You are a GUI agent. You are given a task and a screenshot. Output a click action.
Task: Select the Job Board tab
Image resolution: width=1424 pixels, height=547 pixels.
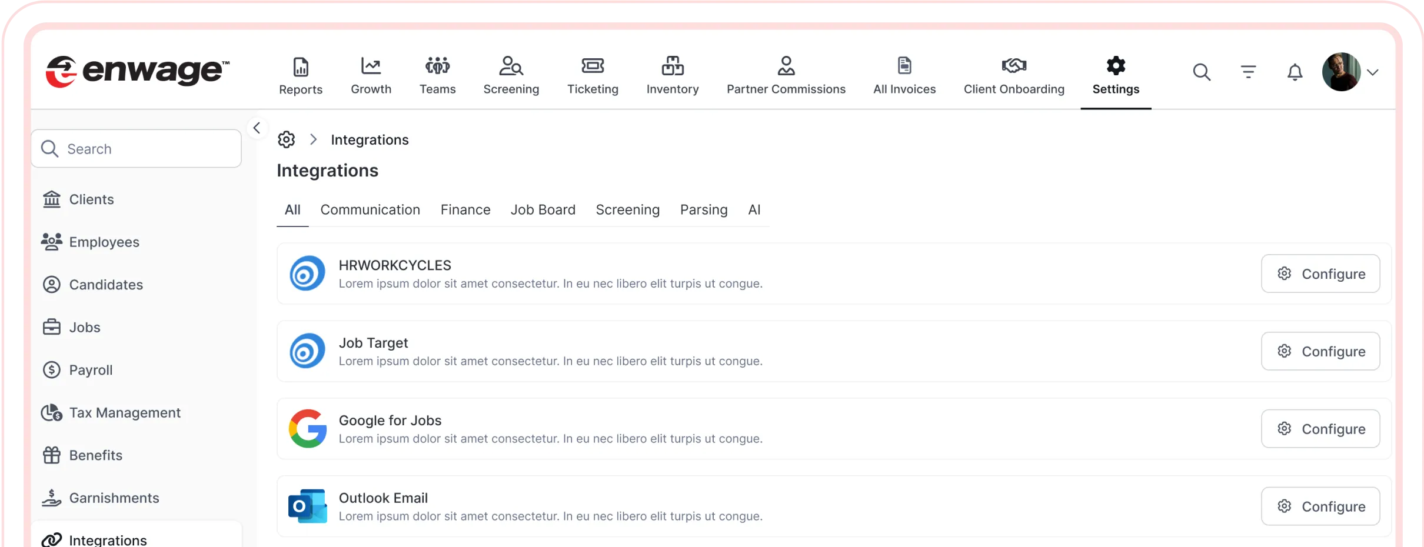pos(543,210)
